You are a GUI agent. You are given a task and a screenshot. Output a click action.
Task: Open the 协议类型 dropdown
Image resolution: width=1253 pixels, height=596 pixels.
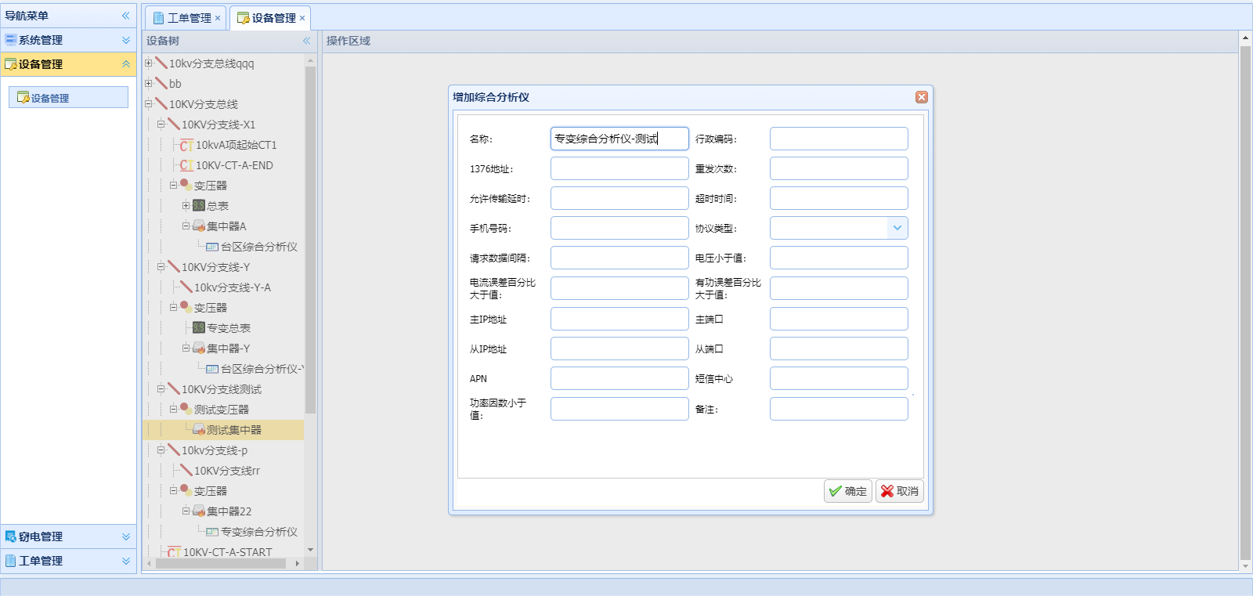[x=897, y=228]
